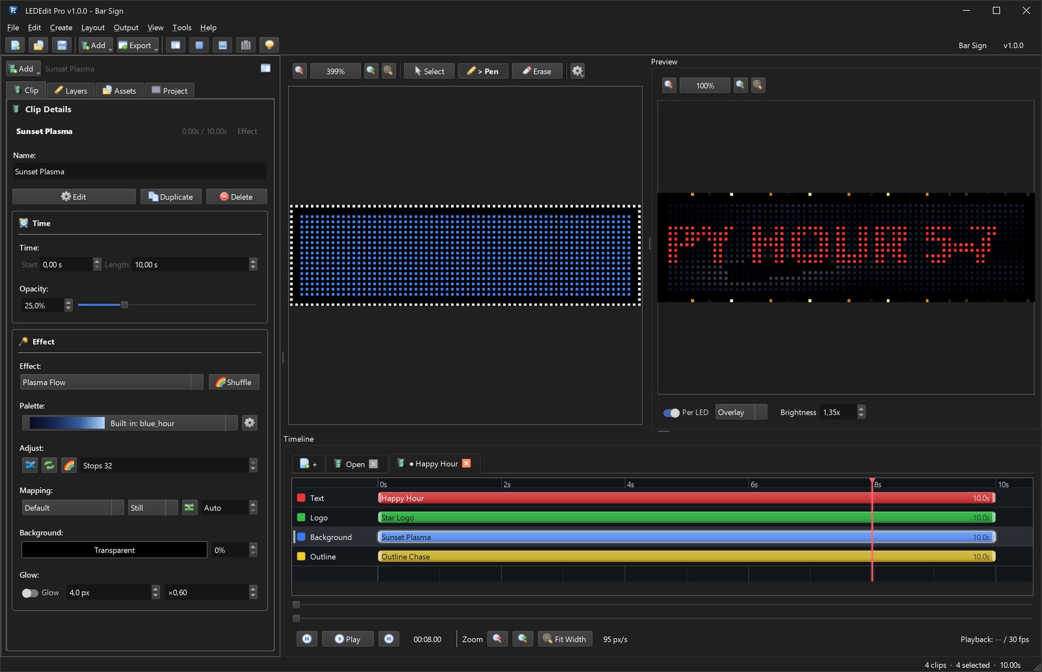Click the Save floppy disk icon

pyautogui.click(x=62, y=45)
